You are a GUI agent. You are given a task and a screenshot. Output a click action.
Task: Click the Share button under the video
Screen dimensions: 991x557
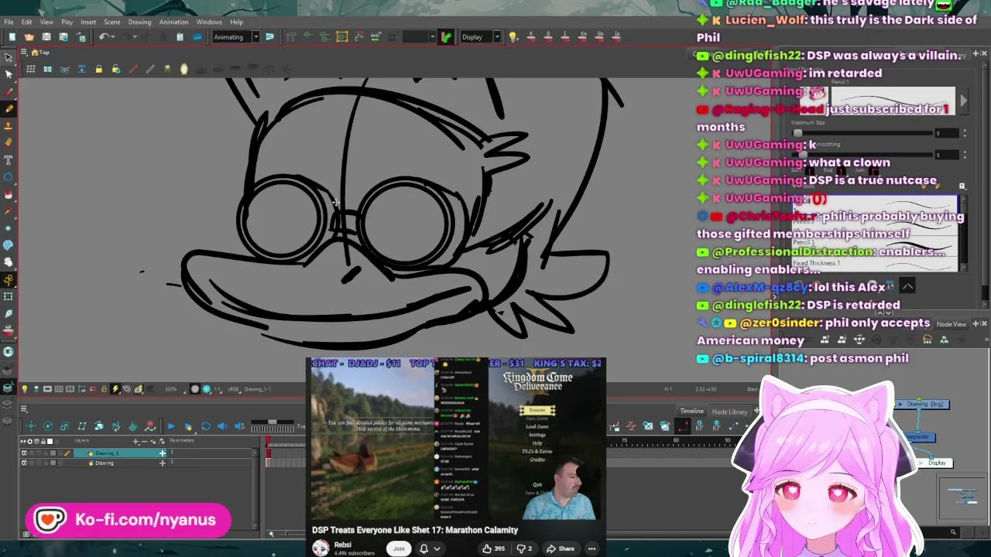point(561,548)
